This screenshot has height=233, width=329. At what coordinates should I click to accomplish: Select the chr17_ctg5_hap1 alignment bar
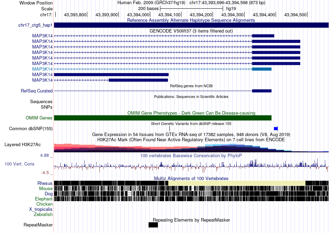coord(192,25)
